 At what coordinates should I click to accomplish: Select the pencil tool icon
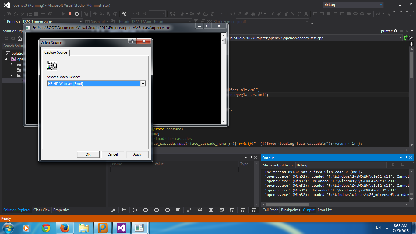coord(272,14)
